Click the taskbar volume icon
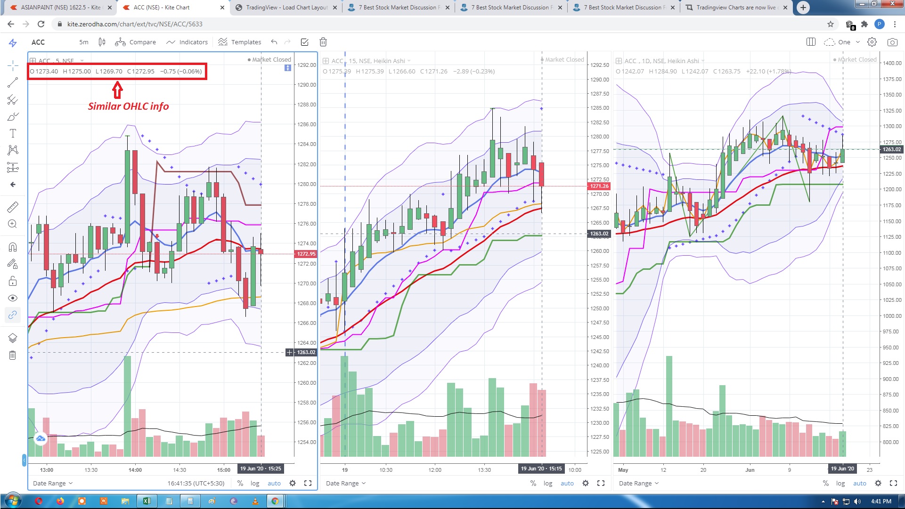 click(857, 501)
